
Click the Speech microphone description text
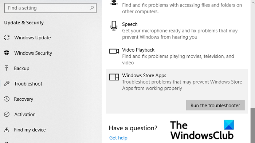point(180,34)
